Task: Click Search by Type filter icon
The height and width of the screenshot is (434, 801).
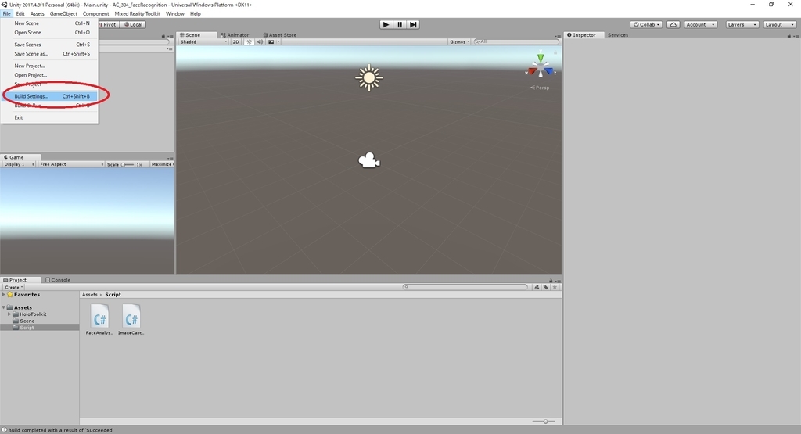Action: [537, 287]
